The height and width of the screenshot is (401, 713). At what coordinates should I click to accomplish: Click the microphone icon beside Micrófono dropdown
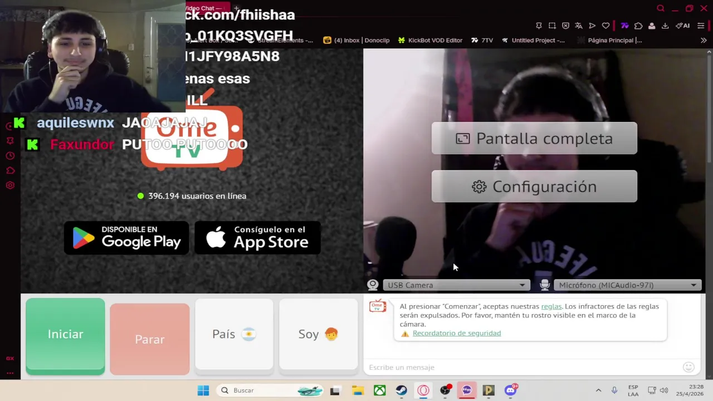pyautogui.click(x=545, y=285)
